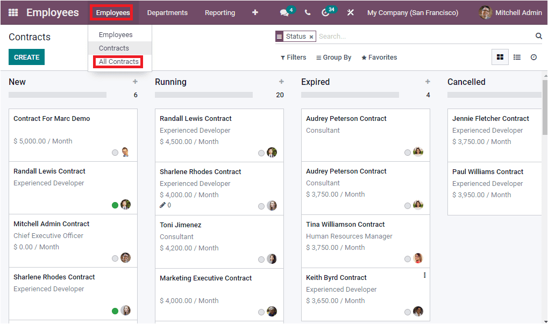This screenshot has width=548, height=324.
Task: Open the activities menu showing 34
Action: pyautogui.click(x=326, y=12)
